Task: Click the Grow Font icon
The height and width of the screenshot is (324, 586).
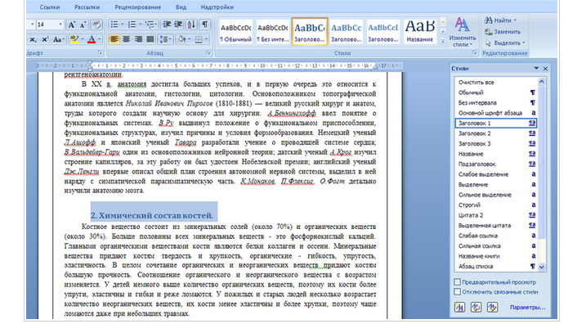Action: pos(71,25)
